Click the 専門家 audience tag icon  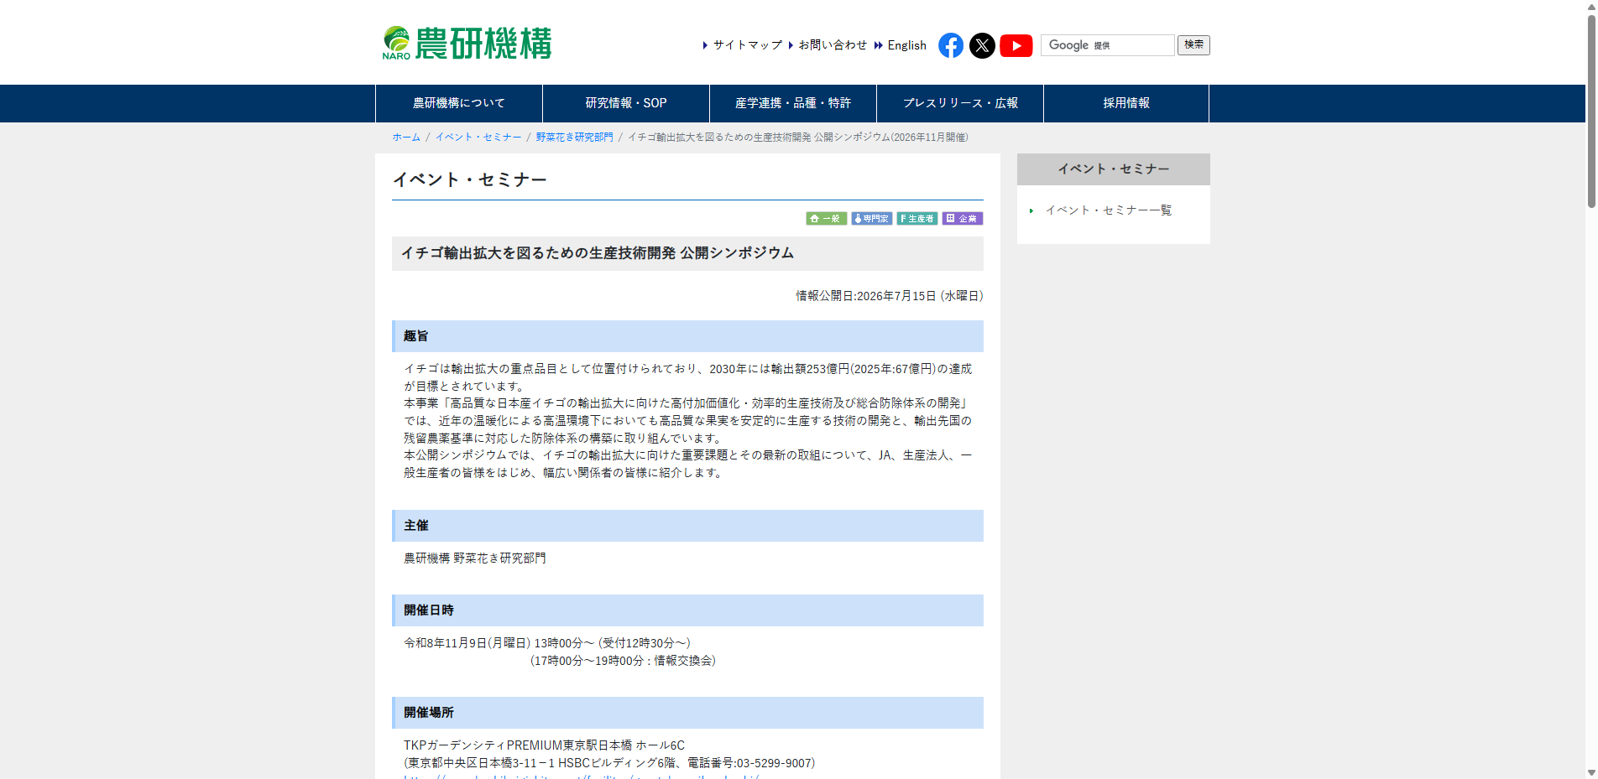click(871, 218)
